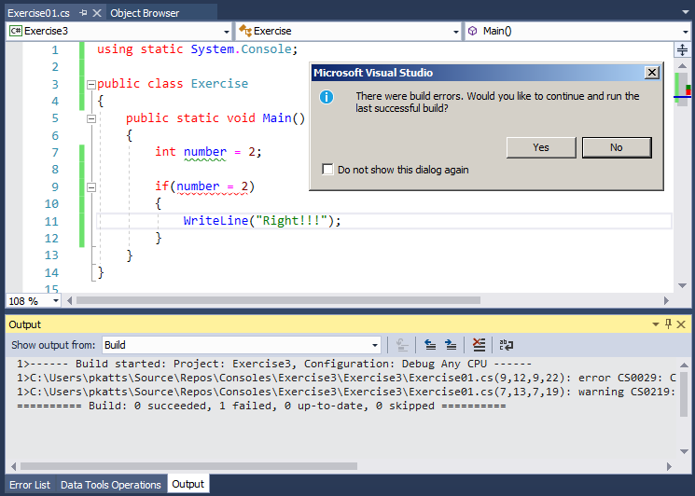Click Yes to run last successful build
The height and width of the screenshot is (496, 695).
[541, 147]
